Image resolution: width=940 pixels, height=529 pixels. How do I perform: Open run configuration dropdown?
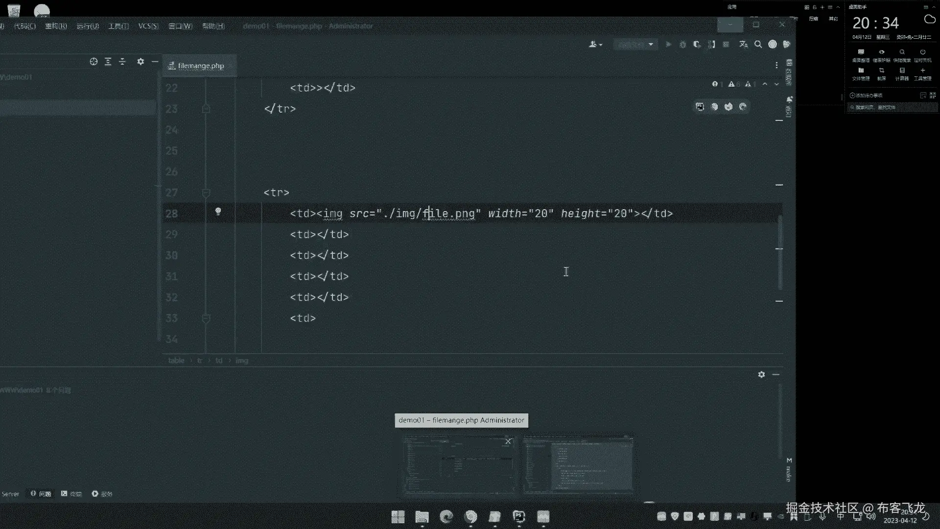(x=635, y=45)
